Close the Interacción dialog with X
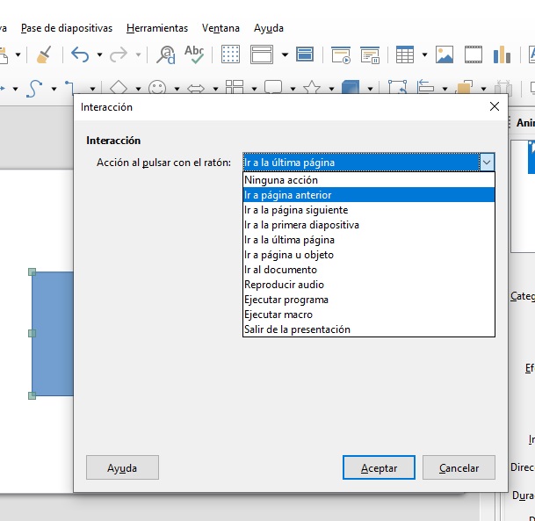Screen dimensions: 535x521 [x=495, y=106]
